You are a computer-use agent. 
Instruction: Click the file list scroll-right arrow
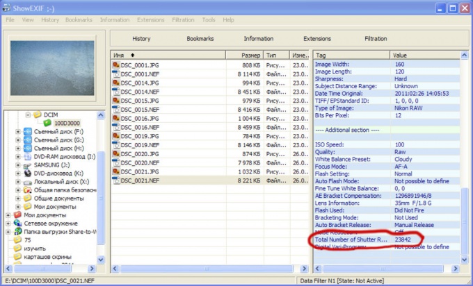(304, 268)
